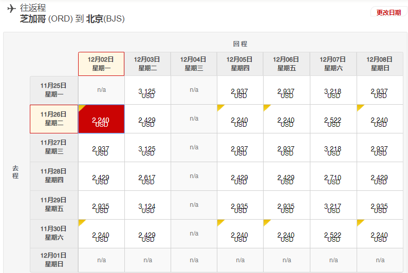The height and width of the screenshot is (273, 408).
Task: Pick 2,240 USD fare for 11月26日 and 12月08日
Action: point(380,119)
